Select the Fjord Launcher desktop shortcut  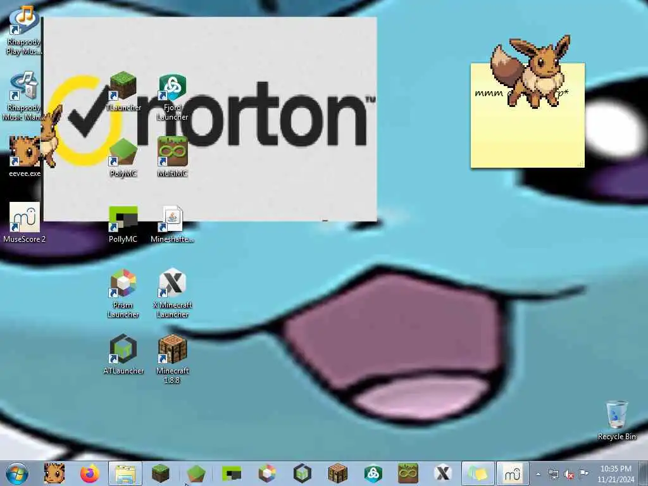(172, 97)
